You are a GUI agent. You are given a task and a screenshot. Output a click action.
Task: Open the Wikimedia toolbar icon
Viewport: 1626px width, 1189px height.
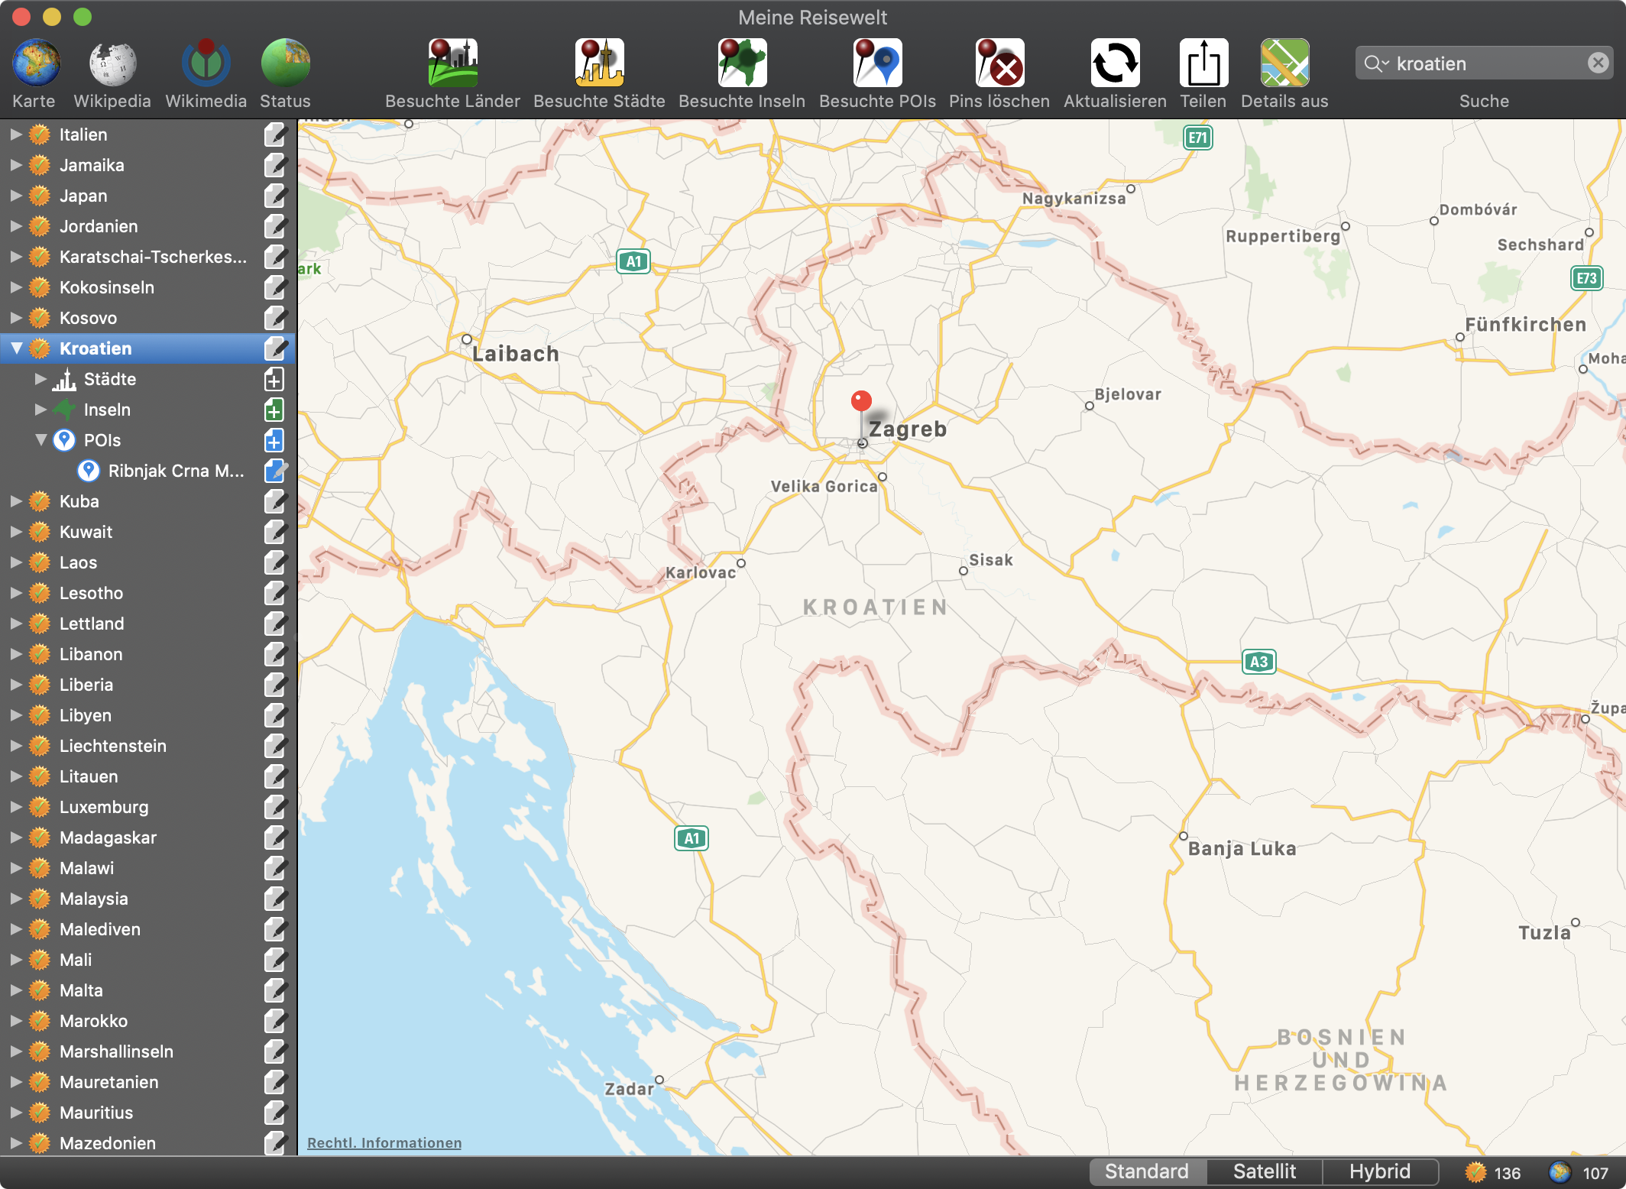click(206, 63)
